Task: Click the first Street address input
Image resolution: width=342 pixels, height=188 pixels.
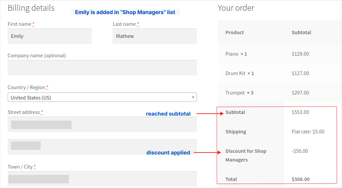Action: coord(102,124)
